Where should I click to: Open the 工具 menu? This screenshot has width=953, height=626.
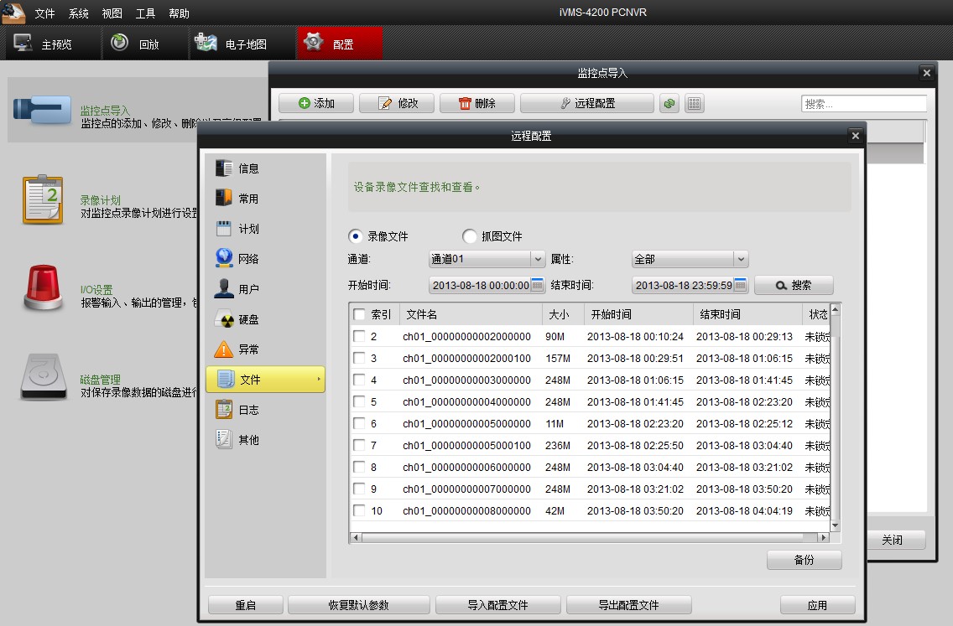[145, 13]
